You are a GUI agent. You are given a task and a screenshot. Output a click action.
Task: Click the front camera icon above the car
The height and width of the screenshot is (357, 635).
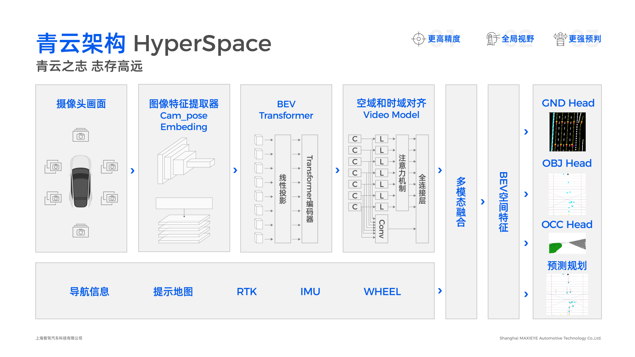click(81, 135)
